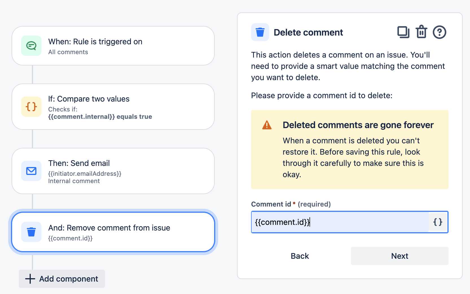470x294 pixels.
Task: Click the plus icon beside Add component
Action: click(30, 279)
